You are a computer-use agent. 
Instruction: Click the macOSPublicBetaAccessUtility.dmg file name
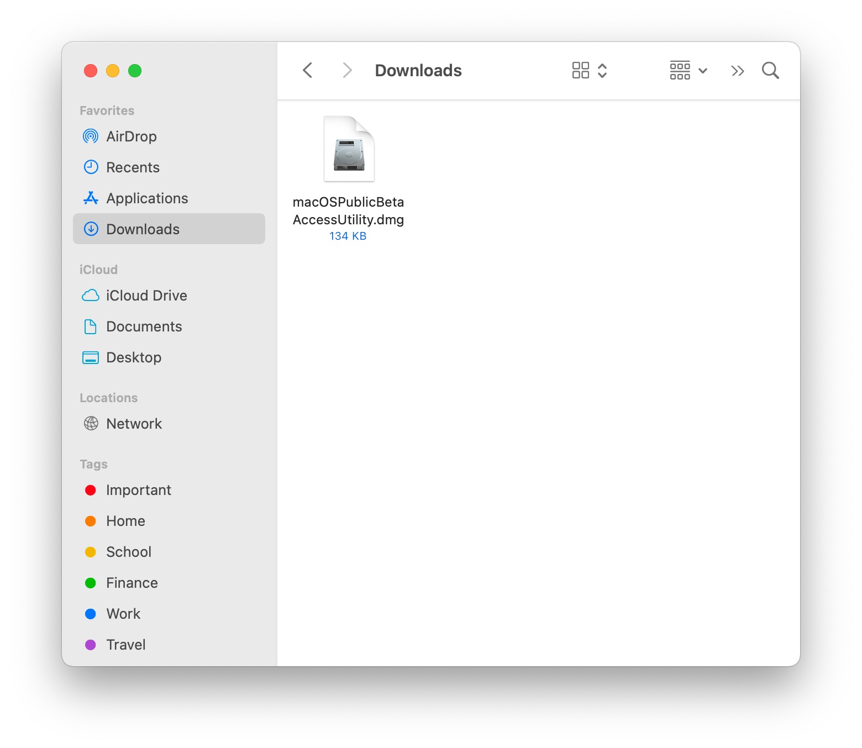tap(348, 210)
